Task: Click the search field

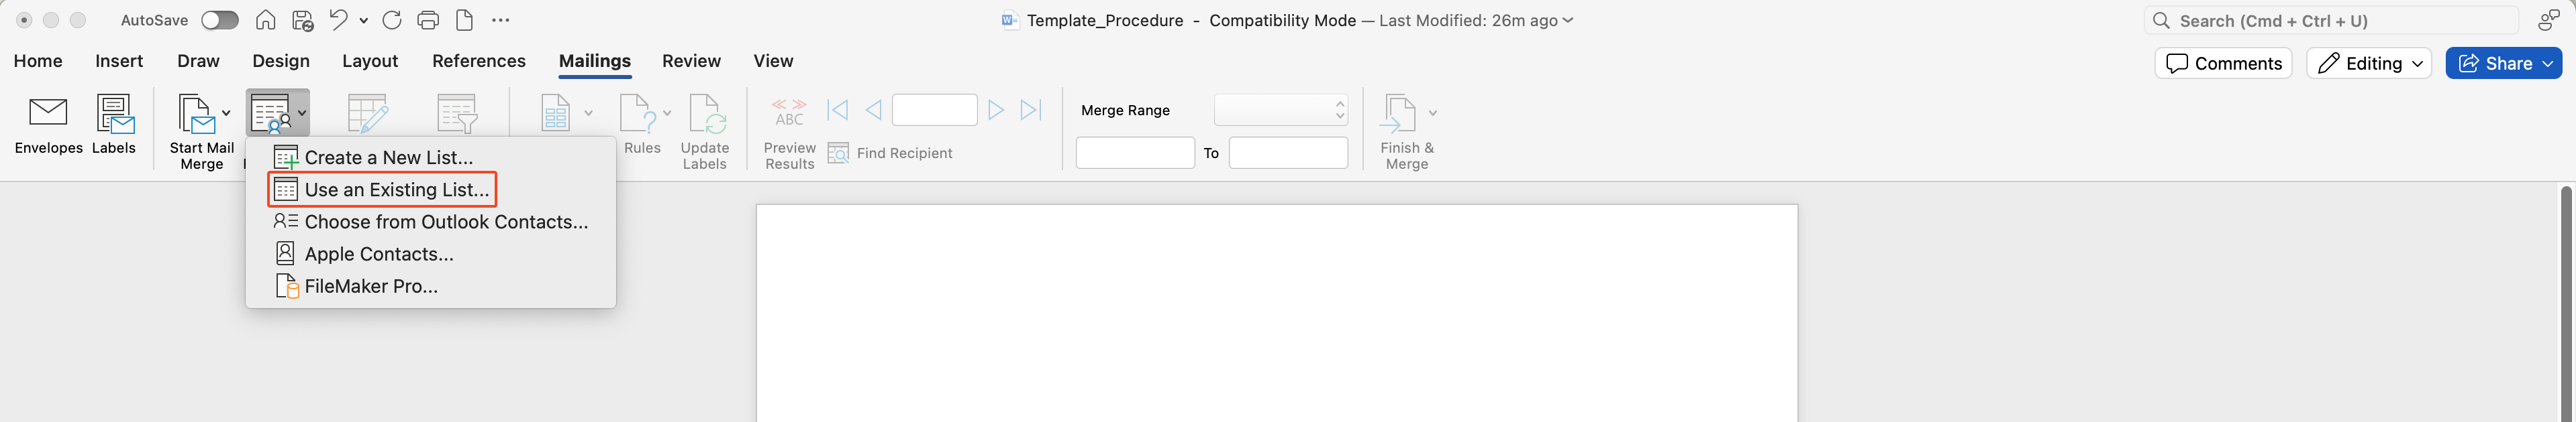Action: (x=2330, y=20)
